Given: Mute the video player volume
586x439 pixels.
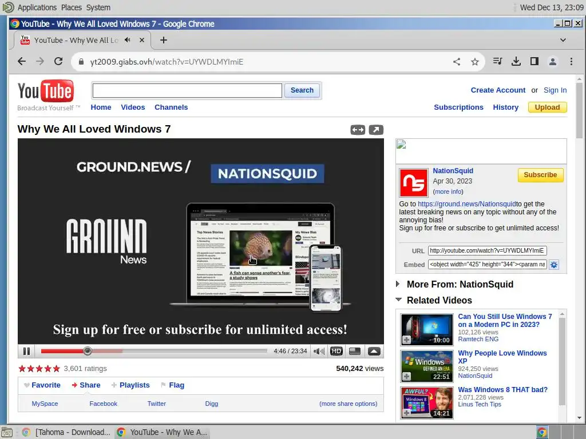Looking at the screenshot, I should tap(319, 352).
